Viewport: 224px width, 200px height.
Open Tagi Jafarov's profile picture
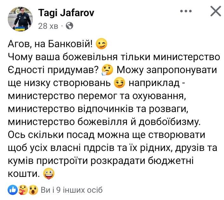pos(20,19)
